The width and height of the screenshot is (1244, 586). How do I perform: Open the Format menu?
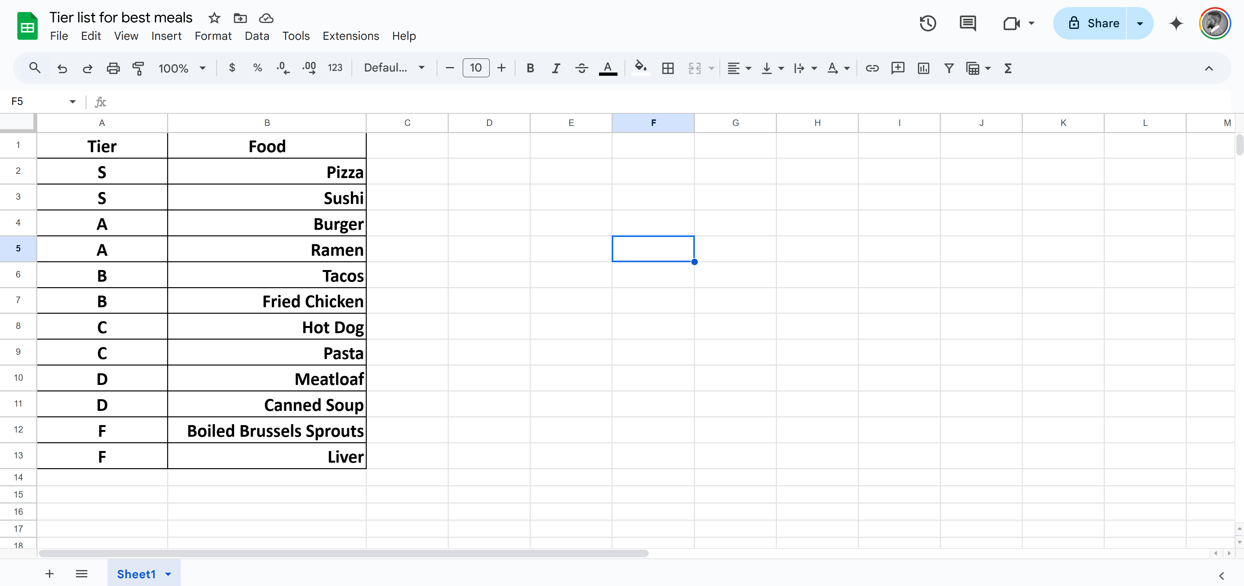click(213, 36)
